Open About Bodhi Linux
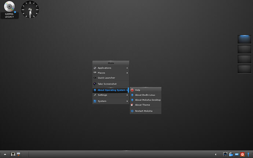This screenshot has height=158, width=253. pos(146,95)
